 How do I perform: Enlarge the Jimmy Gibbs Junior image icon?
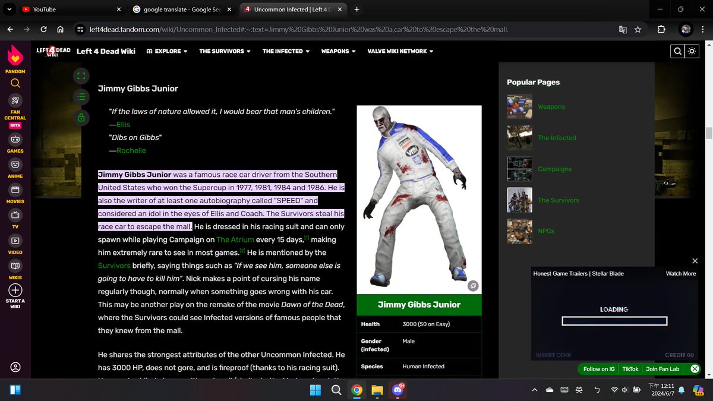click(473, 286)
